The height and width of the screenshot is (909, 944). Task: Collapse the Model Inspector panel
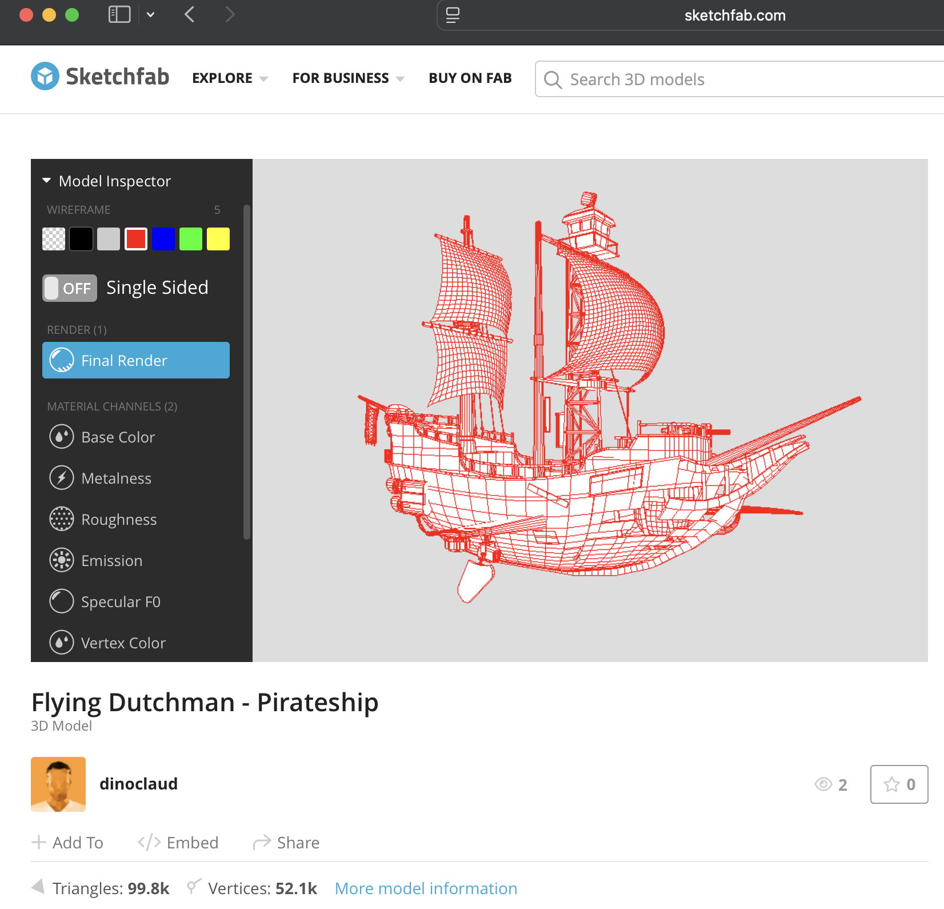[47, 181]
